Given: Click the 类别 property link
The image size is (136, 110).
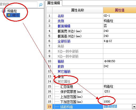Looking at the screenshot, I should 61,21.
